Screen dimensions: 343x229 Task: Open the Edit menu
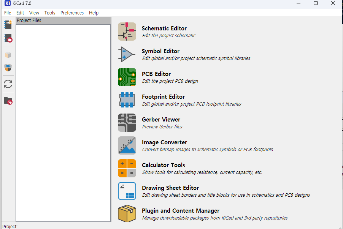[20, 13]
